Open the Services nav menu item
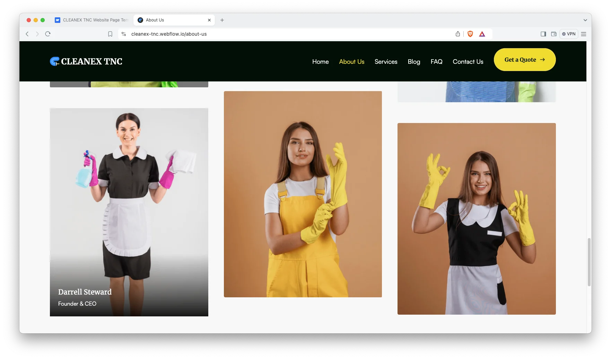Image resolution: width=611 pixels, height=359 pixels. coord(386,62)
